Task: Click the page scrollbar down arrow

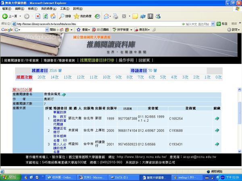Action: tap(239, 152)
